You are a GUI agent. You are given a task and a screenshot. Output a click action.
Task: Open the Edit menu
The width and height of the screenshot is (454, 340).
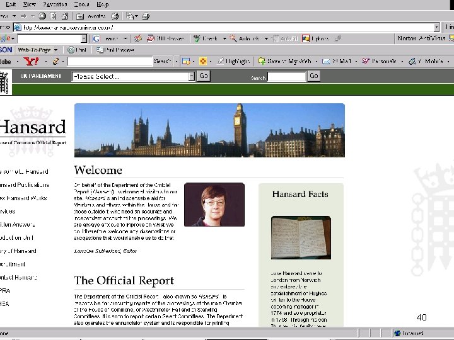tap(11, 4)
